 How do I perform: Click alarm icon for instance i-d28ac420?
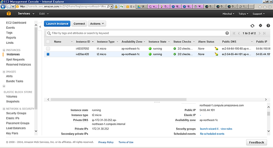(x=217, y=54)
